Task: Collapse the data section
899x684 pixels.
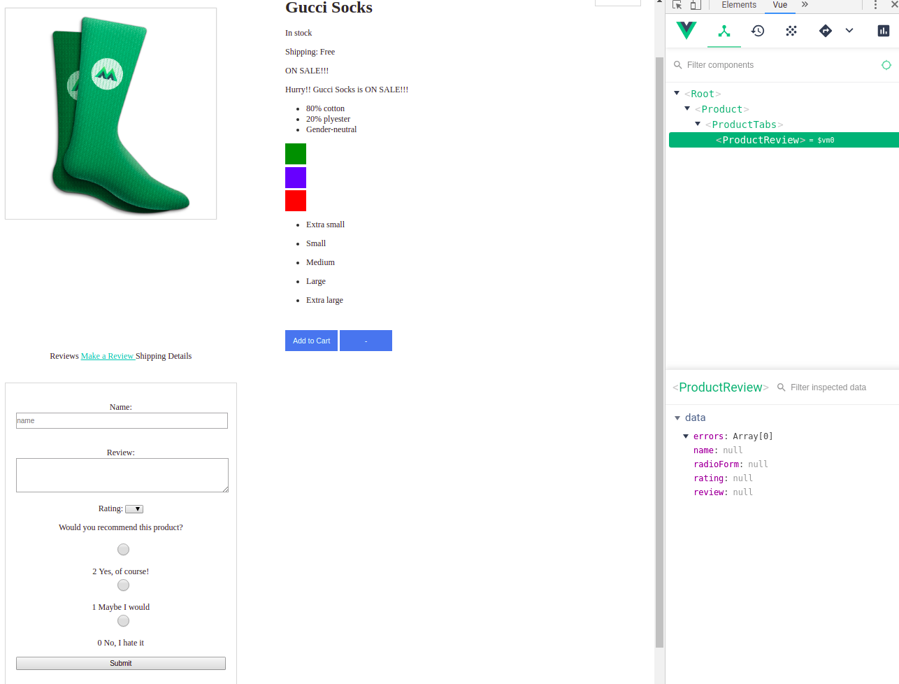Action: (677, 418)
